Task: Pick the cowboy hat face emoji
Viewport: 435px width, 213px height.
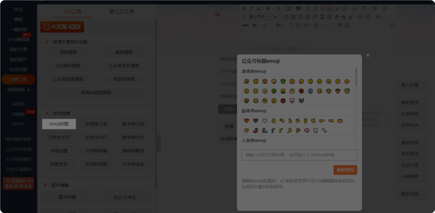Action: pyautogui.click(x=338, y=91)
